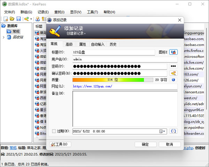Click into the 标题 field containing 123云盘
This screenshot has height=167, width=209.
point(114,52)
